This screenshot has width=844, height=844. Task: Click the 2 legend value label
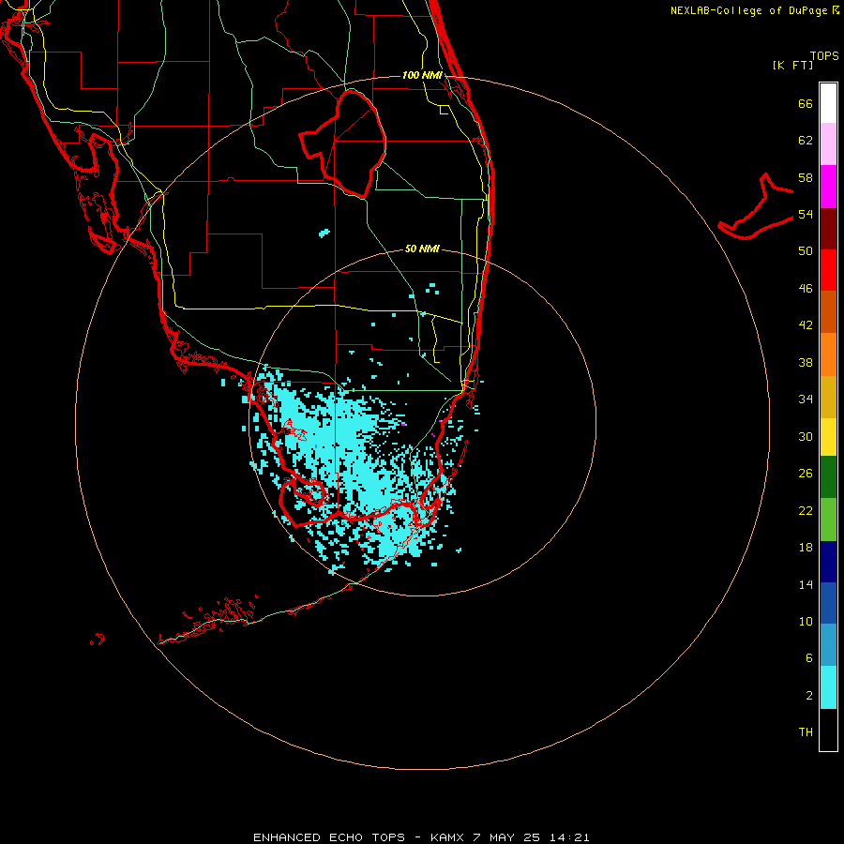pos(808,696)
